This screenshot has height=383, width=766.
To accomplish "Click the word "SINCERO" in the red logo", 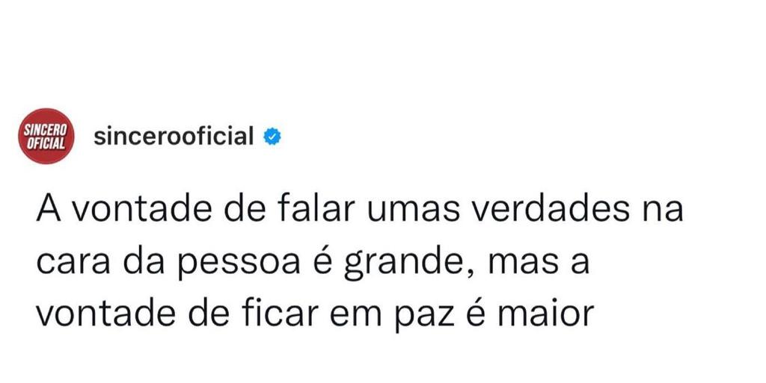I will point(45,131).
